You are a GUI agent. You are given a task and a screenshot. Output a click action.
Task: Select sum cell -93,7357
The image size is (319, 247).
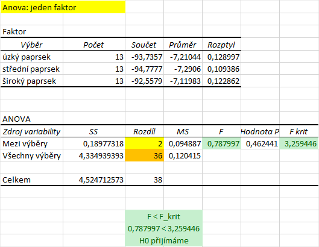(145, 57)
